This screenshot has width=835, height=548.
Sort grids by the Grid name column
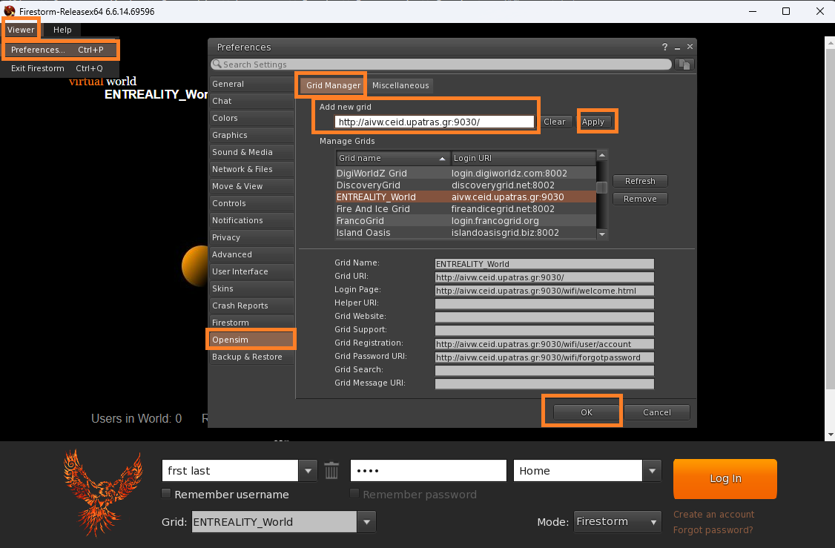point(393,158)
